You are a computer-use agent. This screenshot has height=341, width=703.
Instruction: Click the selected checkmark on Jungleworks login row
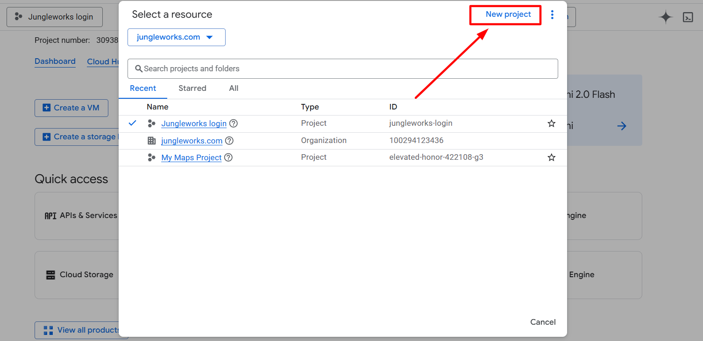[x=133, y=123]
